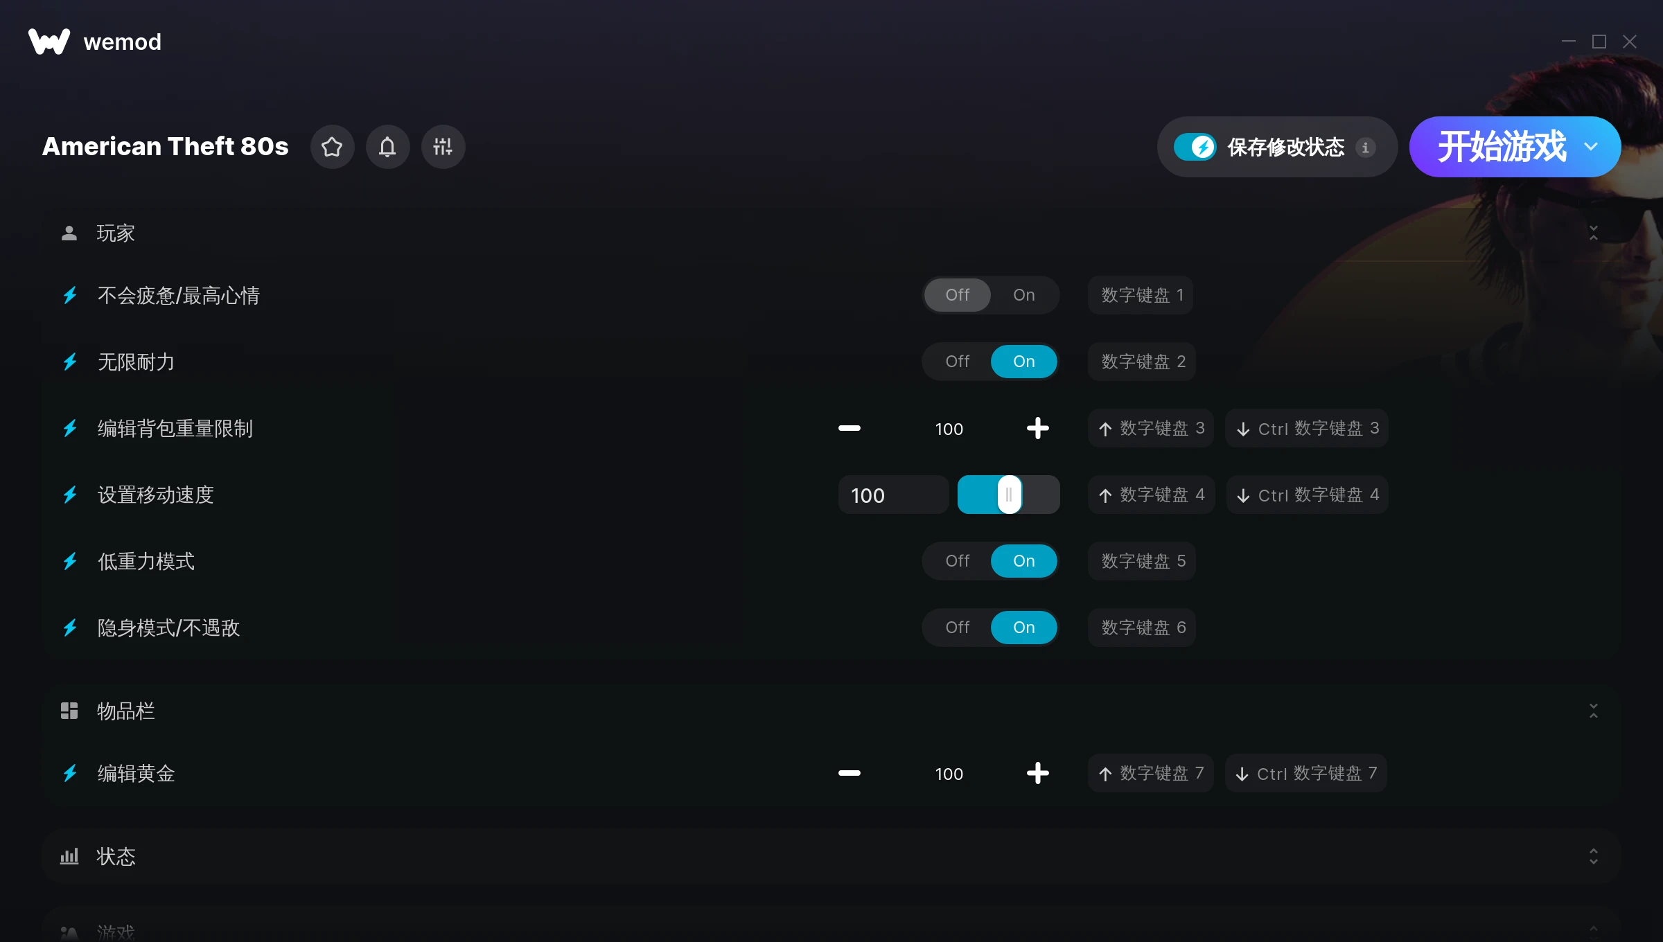Click the Ctrl 数字键盘 4 hotkey button
This screenshot has width=1663, height=942.
1308,495
